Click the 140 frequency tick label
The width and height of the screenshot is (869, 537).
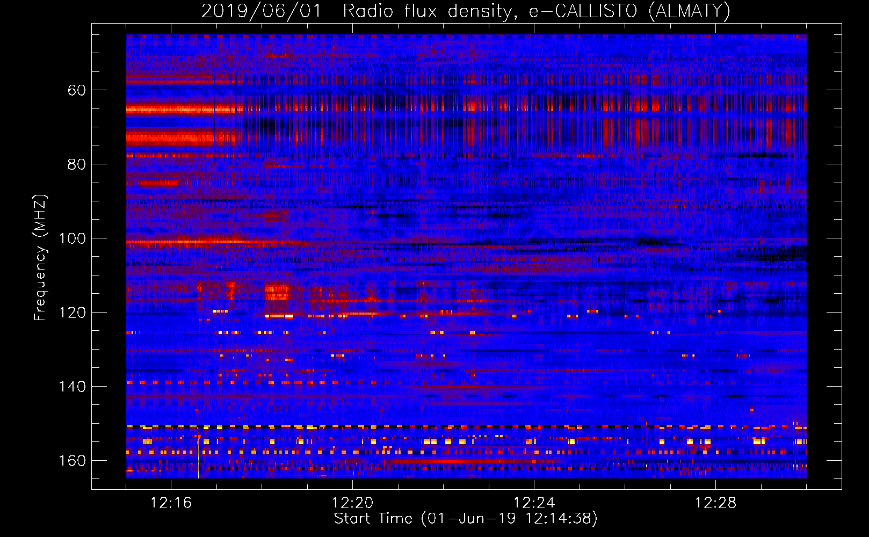tap(72, 387)
